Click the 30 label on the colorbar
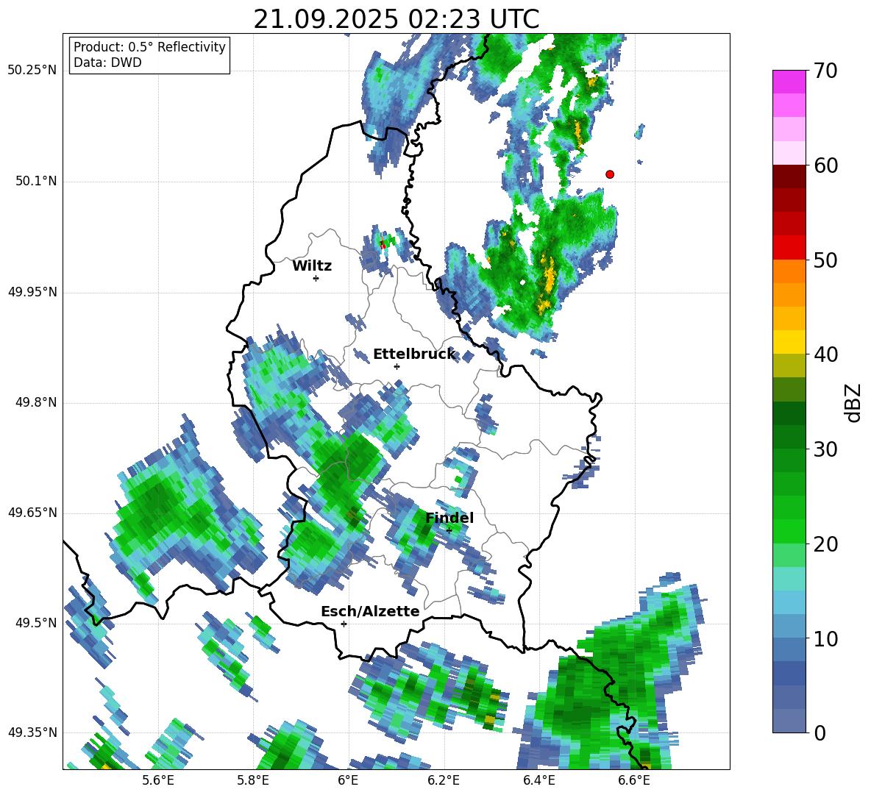871x795 pixels. (825, 449)
